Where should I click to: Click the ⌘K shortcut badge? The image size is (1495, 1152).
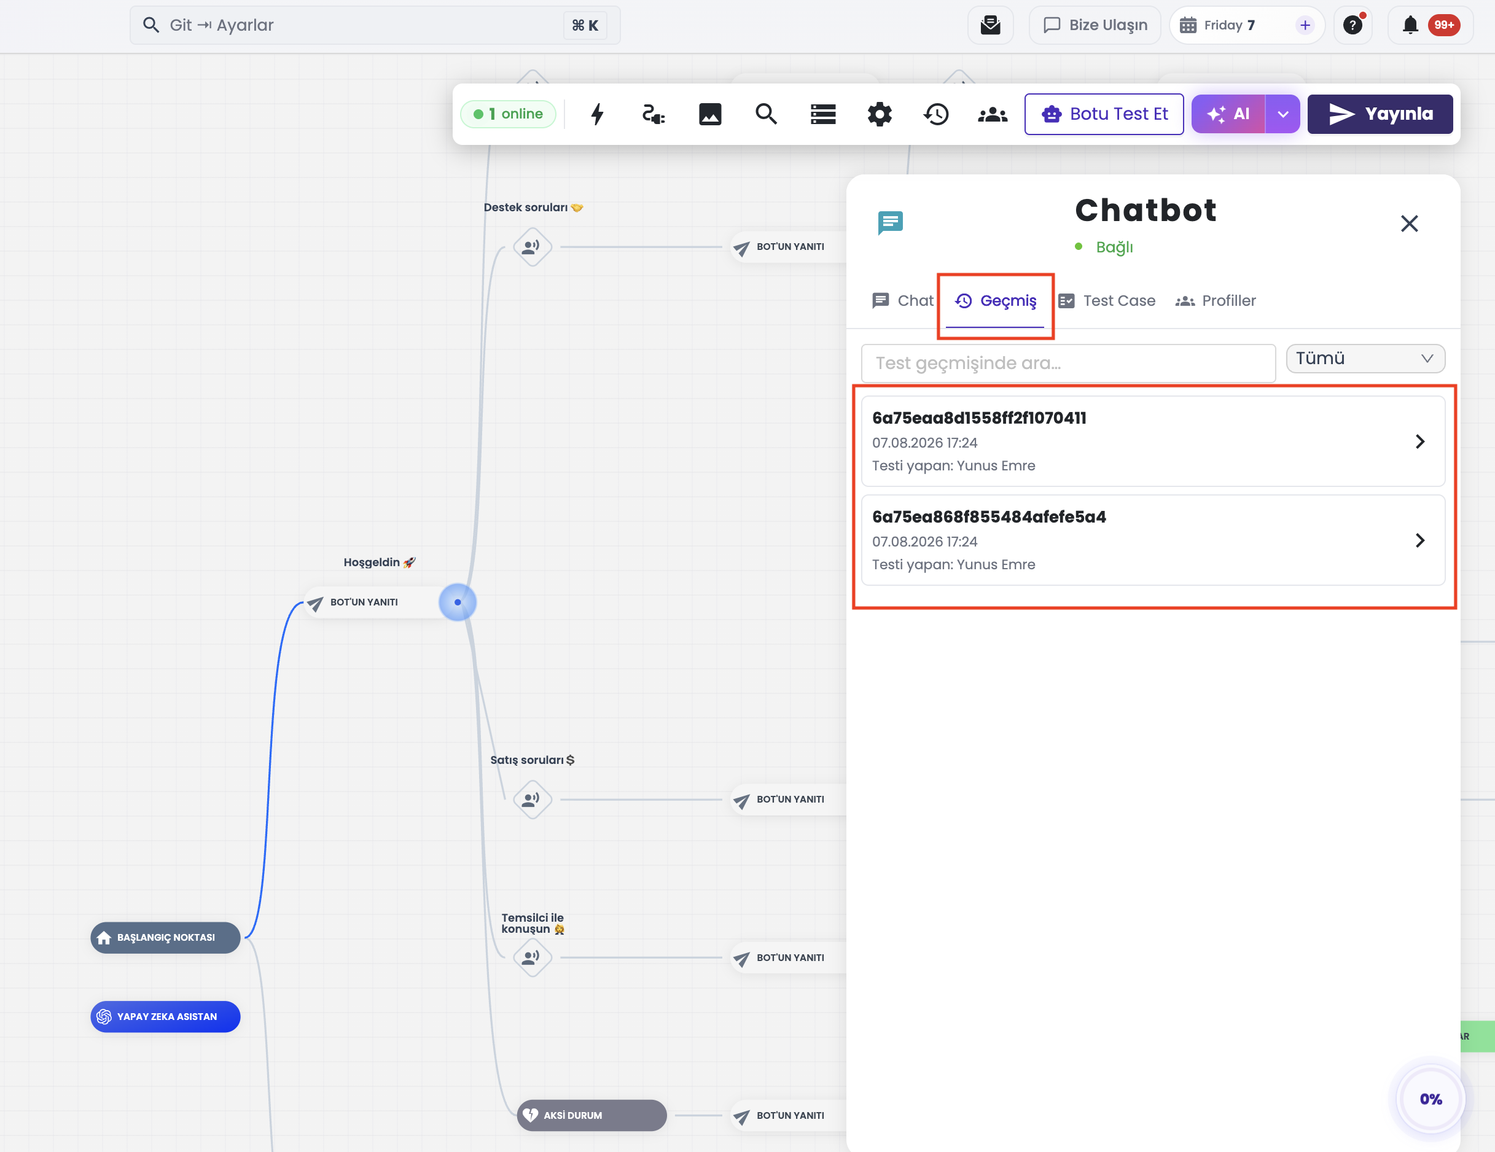pyautogui.click(x=585, y=25)
